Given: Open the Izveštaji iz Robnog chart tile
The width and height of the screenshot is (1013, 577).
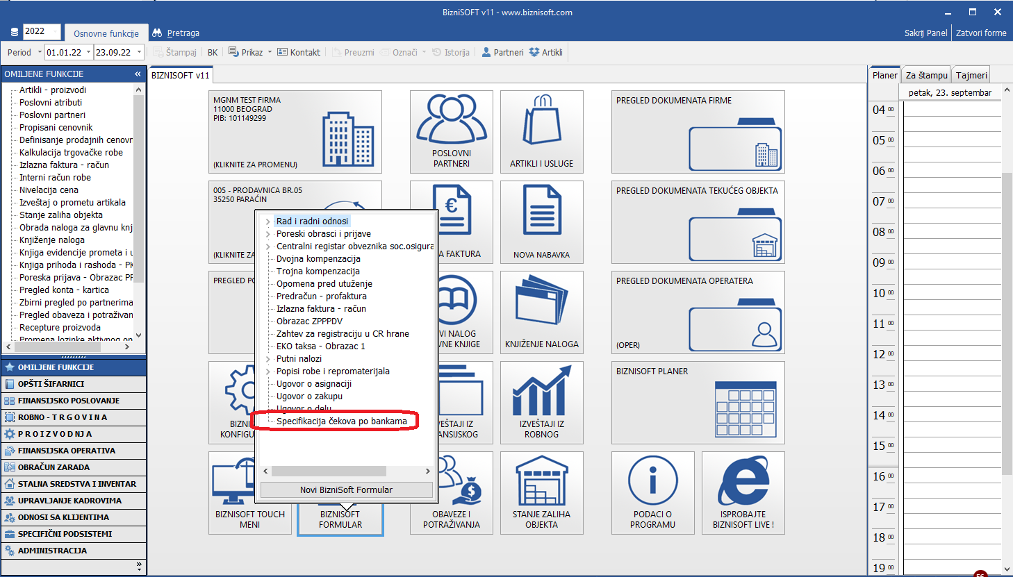Looking at the screenshot, I should tap(541, 403).
